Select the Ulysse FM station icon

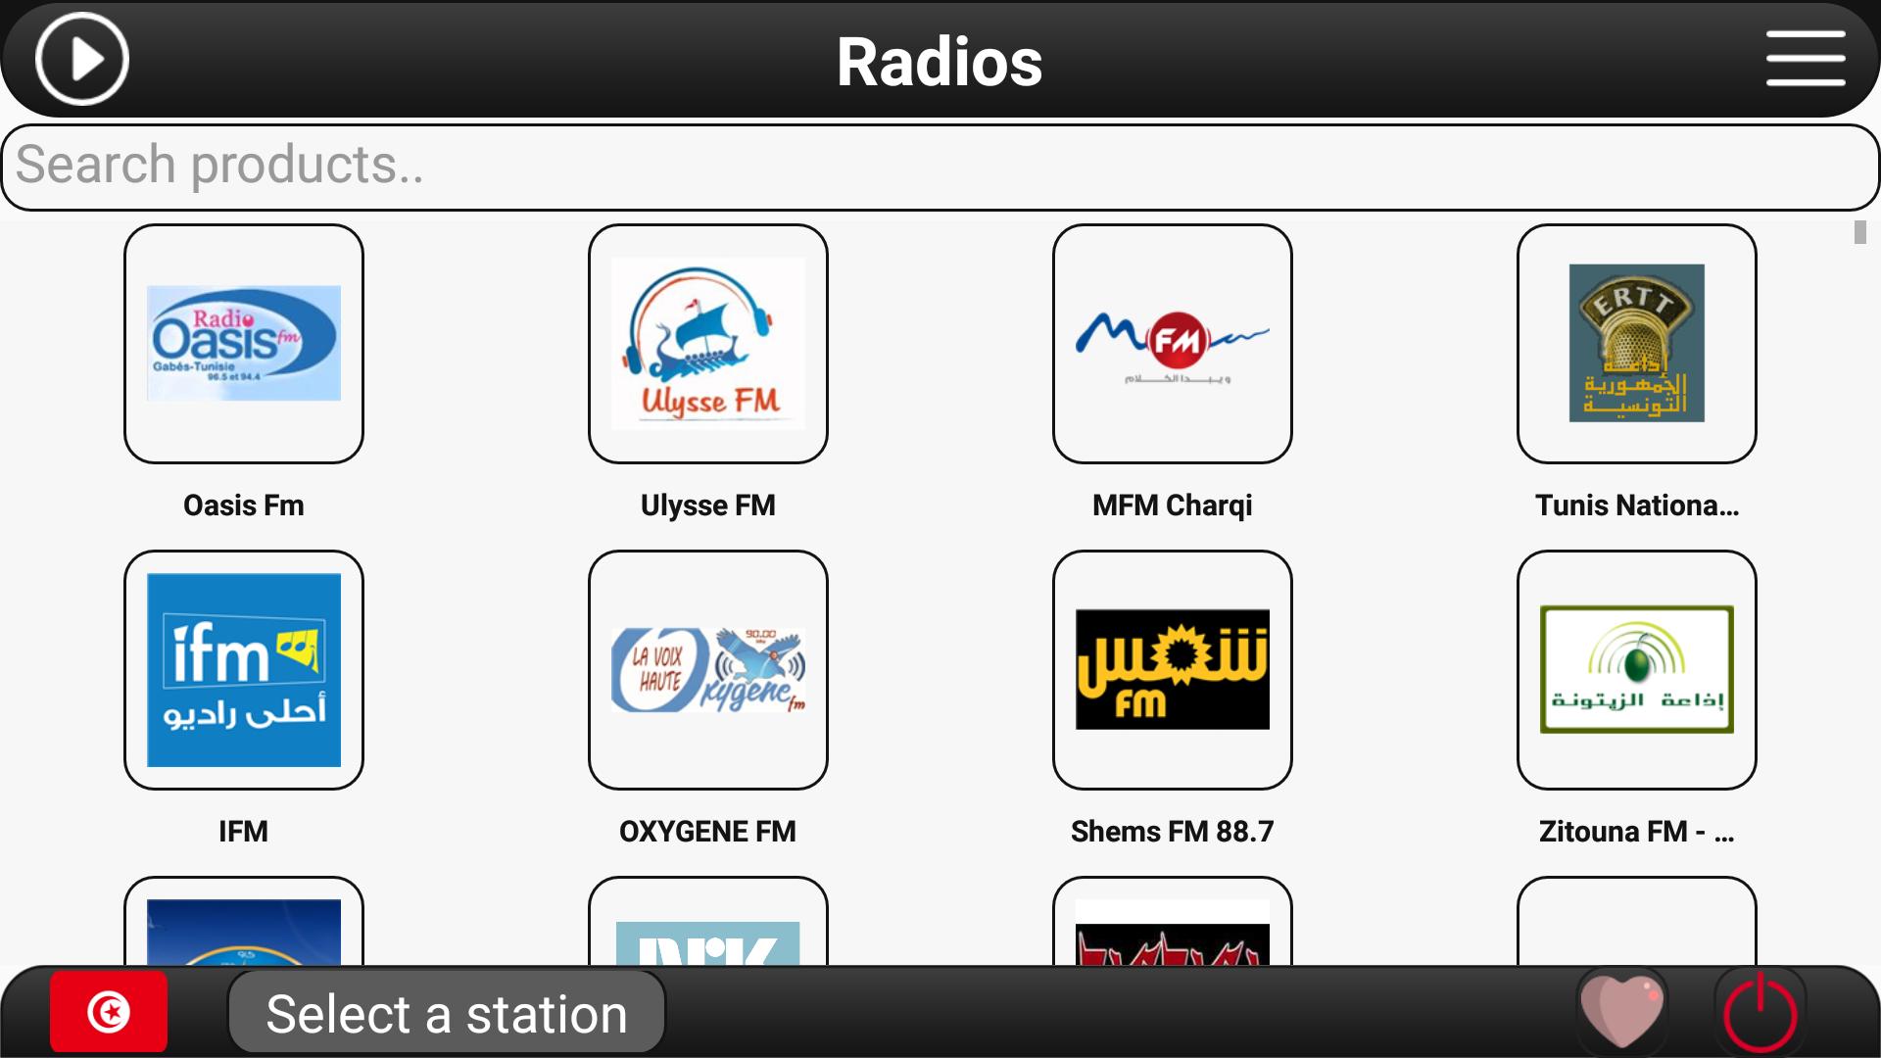click(x=706, y=342)
